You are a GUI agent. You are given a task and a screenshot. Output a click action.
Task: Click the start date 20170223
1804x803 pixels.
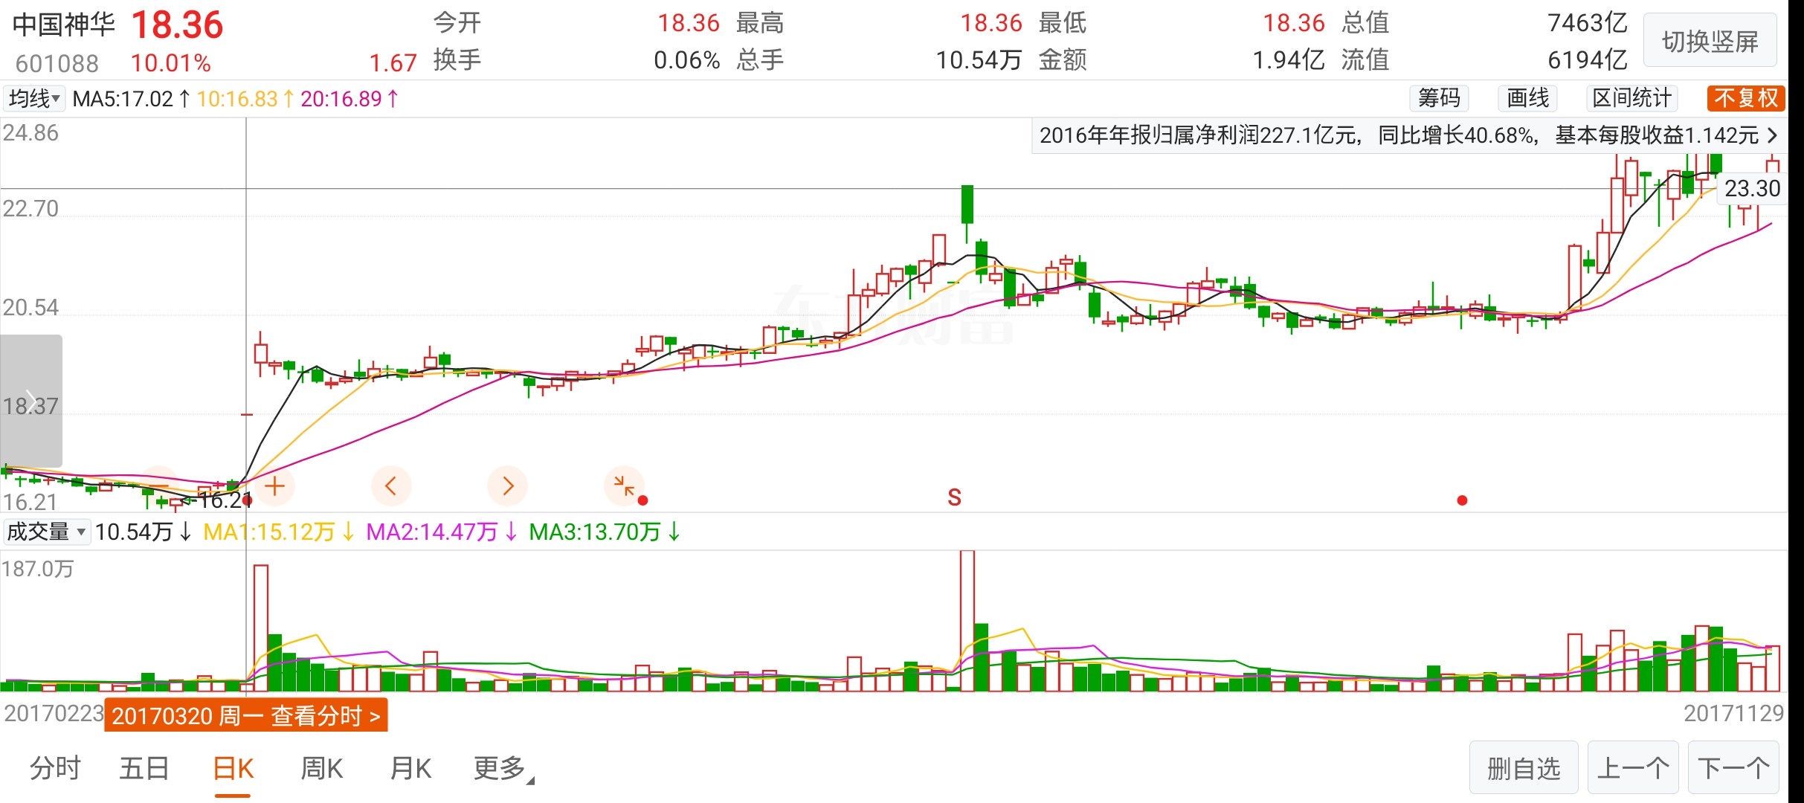tap(54, 713)
